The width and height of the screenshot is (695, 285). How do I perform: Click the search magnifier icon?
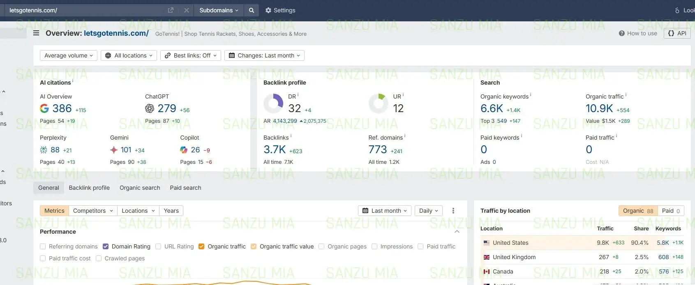tap(252, 10)
